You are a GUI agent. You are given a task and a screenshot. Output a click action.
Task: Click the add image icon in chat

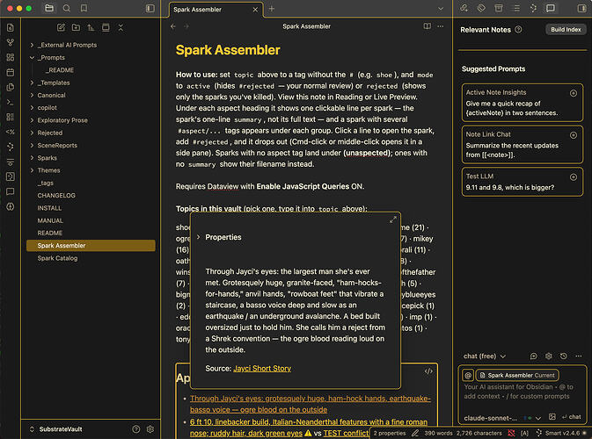[552, 417]
